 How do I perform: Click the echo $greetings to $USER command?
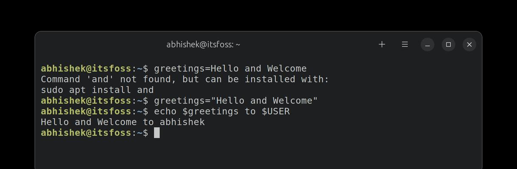(222, 112)
